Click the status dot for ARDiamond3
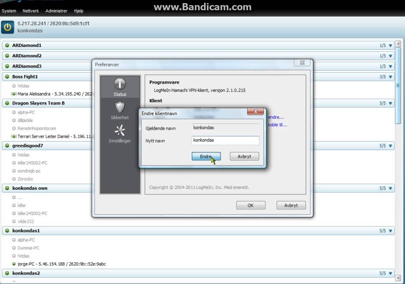This screenshot has height=284, width=405. [7, 66]
